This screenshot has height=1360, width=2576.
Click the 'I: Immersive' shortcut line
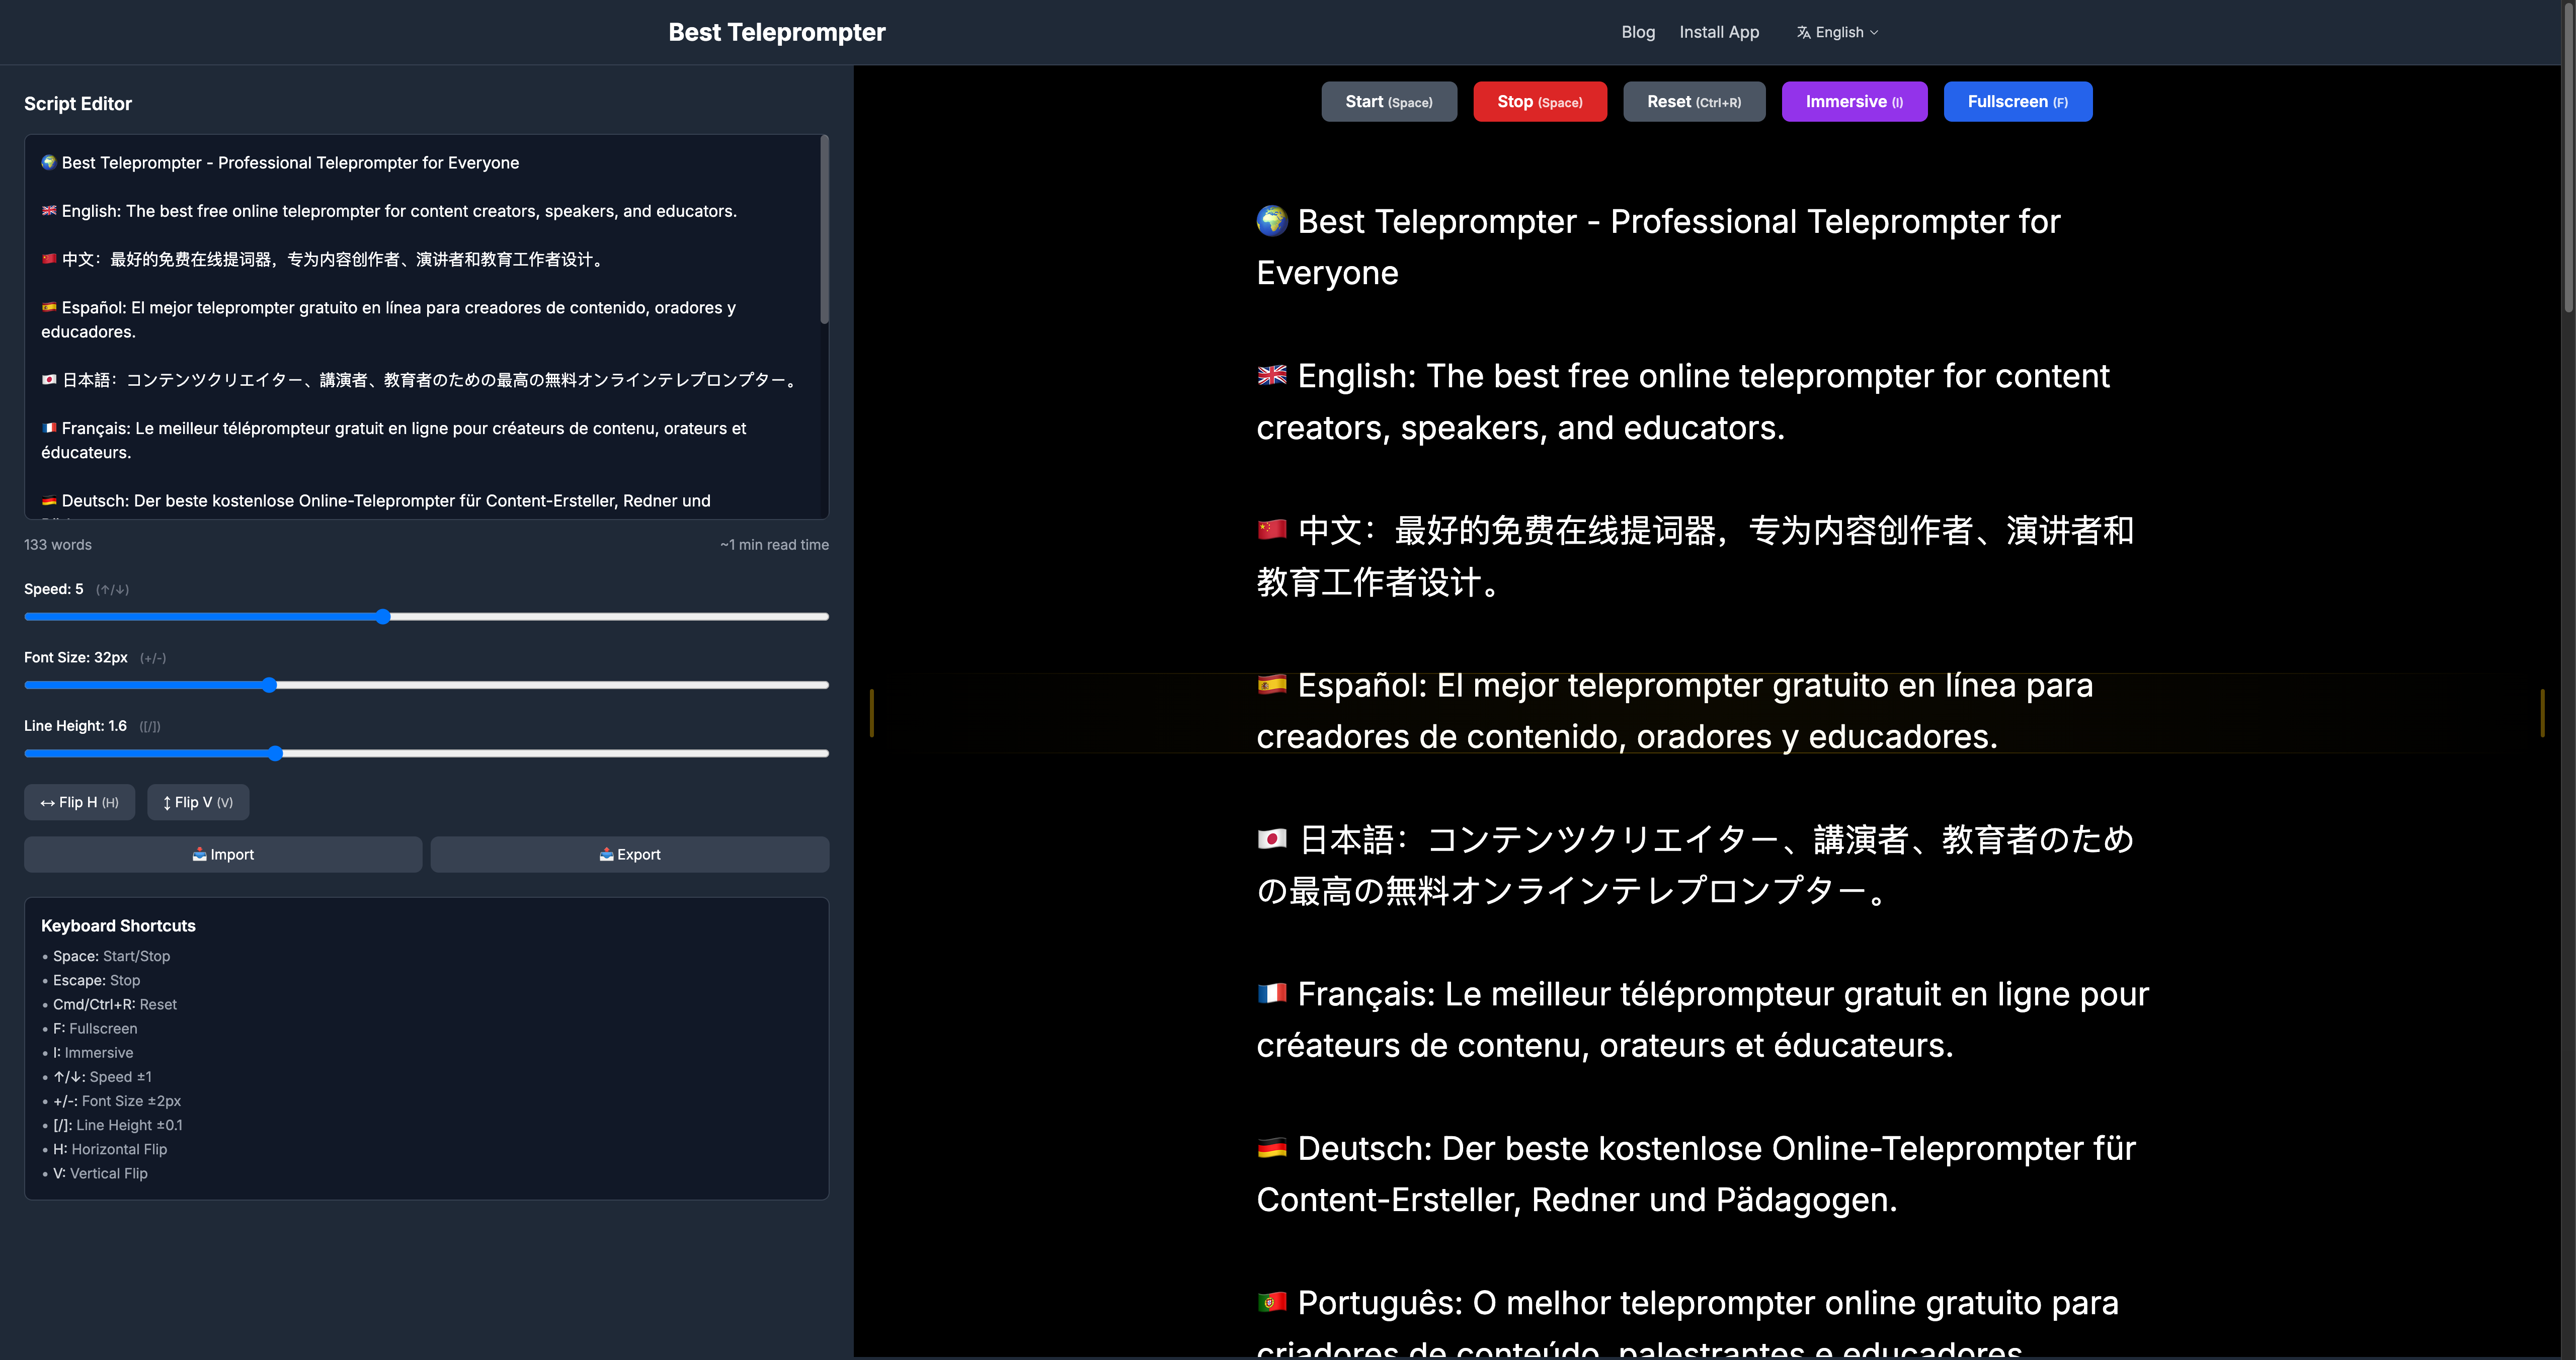click(92, 1052)
